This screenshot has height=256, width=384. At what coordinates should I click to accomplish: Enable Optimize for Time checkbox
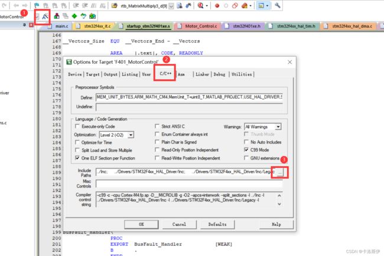click(x=77, y=142)
